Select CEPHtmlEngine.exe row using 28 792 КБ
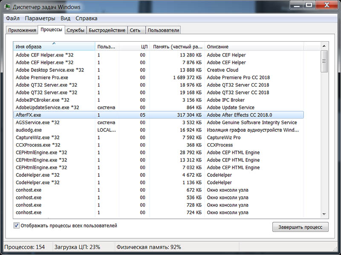Image resolution: width=341 pixels, height=255 pixels. pos(159,153)
